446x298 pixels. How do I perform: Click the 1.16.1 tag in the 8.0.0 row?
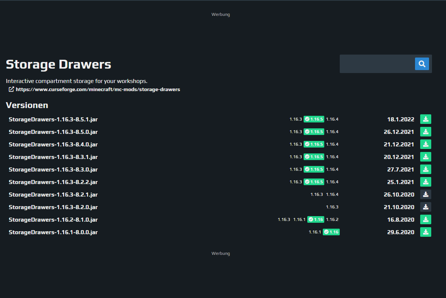[x=315, y=232]
